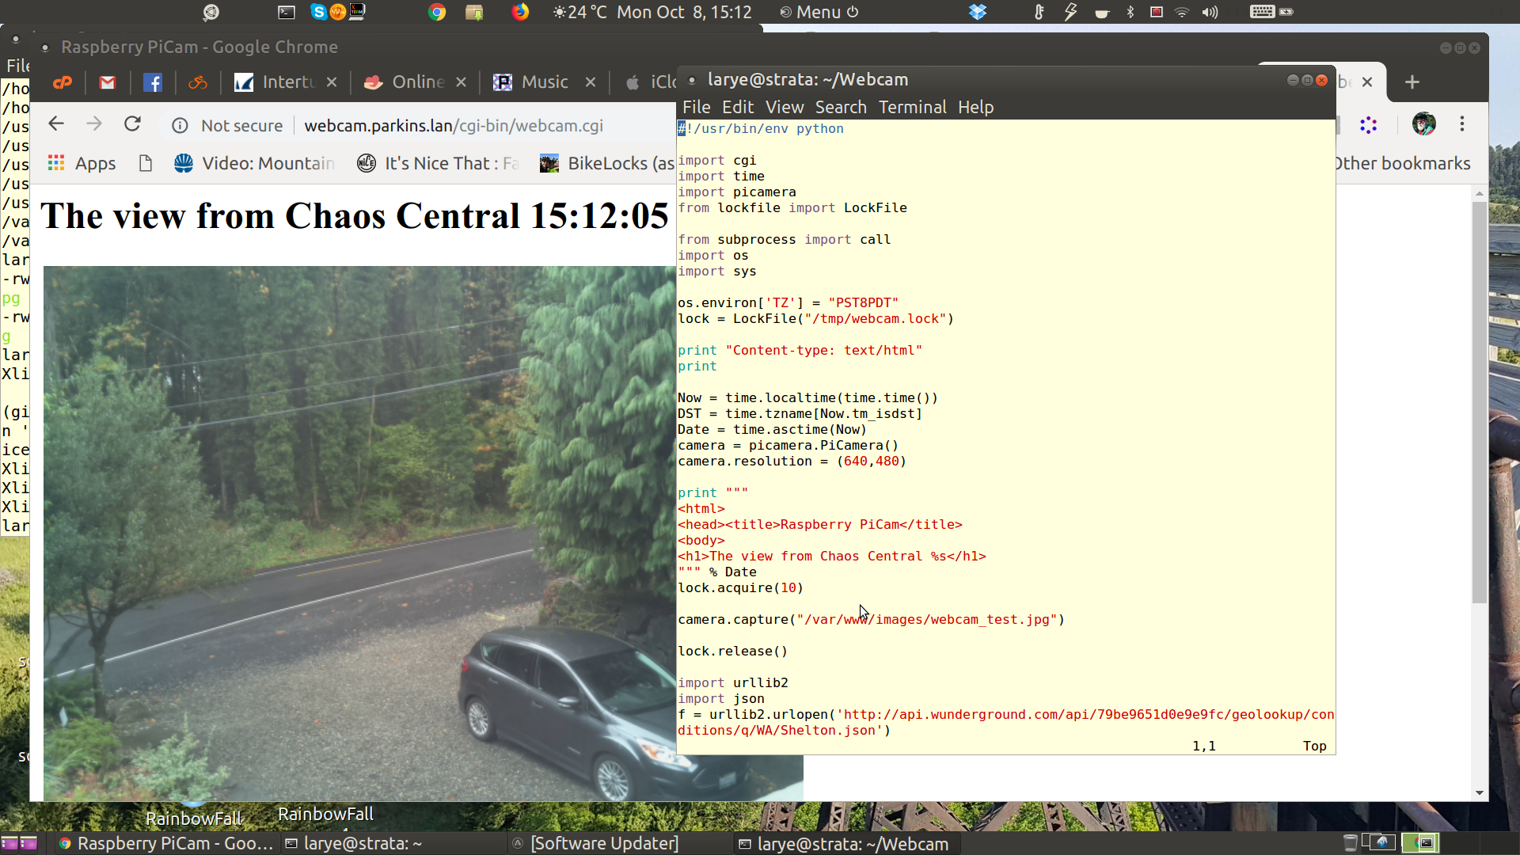Image resolution: width=1520 pixels, height=855 pixels.
Task: Open the Facebook pinned tab
Action: pos(153,82)
